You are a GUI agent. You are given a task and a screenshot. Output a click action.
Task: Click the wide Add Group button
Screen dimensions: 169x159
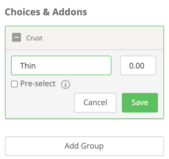click(x=85, y=146)
